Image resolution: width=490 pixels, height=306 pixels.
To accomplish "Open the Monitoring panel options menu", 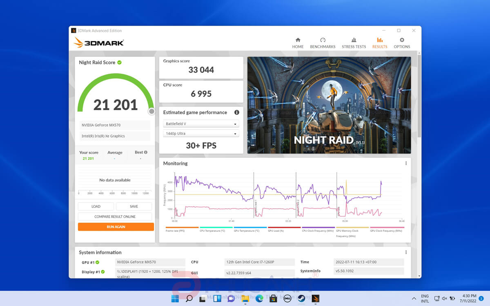I will (x=406, y=163).
